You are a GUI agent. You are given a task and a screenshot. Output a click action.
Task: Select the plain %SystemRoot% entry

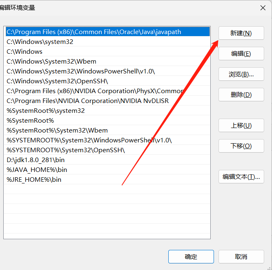(x=107, y=121)
